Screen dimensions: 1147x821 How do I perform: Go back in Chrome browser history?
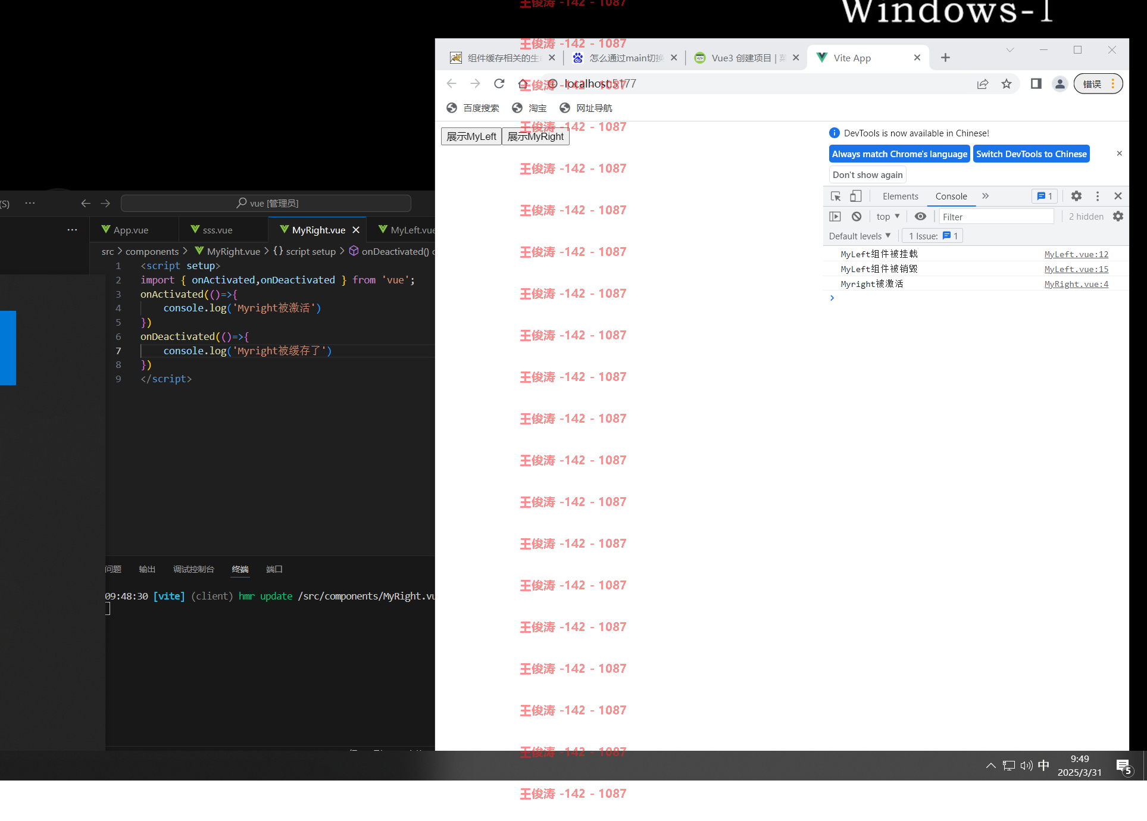pyautogui.click(x=451, y=84)
